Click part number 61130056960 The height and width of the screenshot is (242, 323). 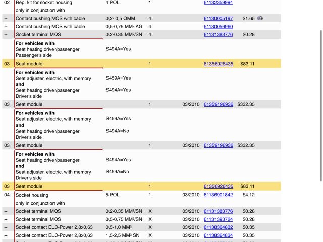(x=218, y=27)
